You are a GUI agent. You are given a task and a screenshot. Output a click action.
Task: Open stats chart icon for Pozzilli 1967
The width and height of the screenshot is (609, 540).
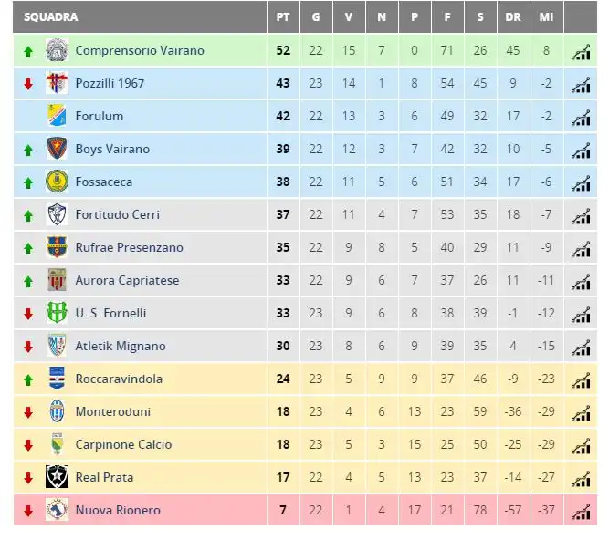click(581, 86)
